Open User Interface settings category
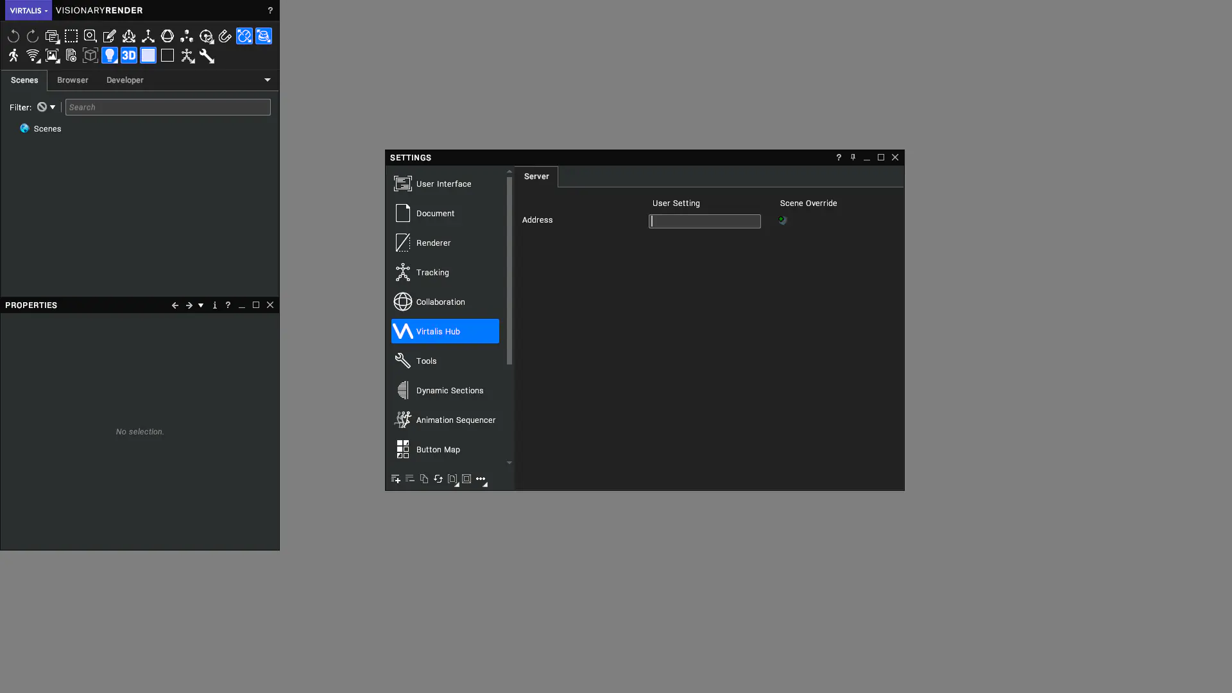 (x=445, y=184)
